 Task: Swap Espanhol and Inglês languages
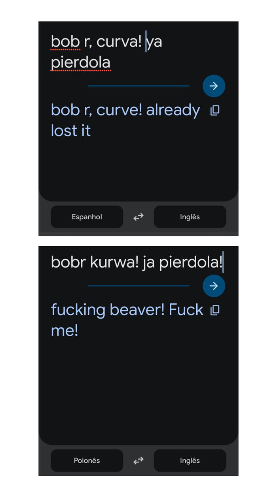(138, 217)
